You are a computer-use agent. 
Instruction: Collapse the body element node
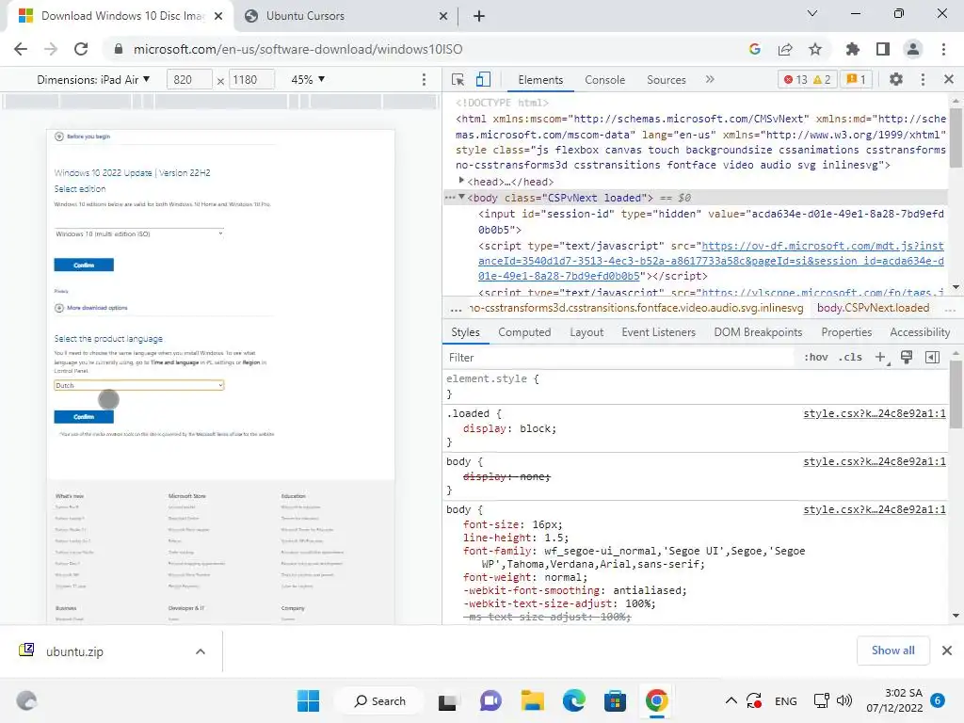point(461,197)
